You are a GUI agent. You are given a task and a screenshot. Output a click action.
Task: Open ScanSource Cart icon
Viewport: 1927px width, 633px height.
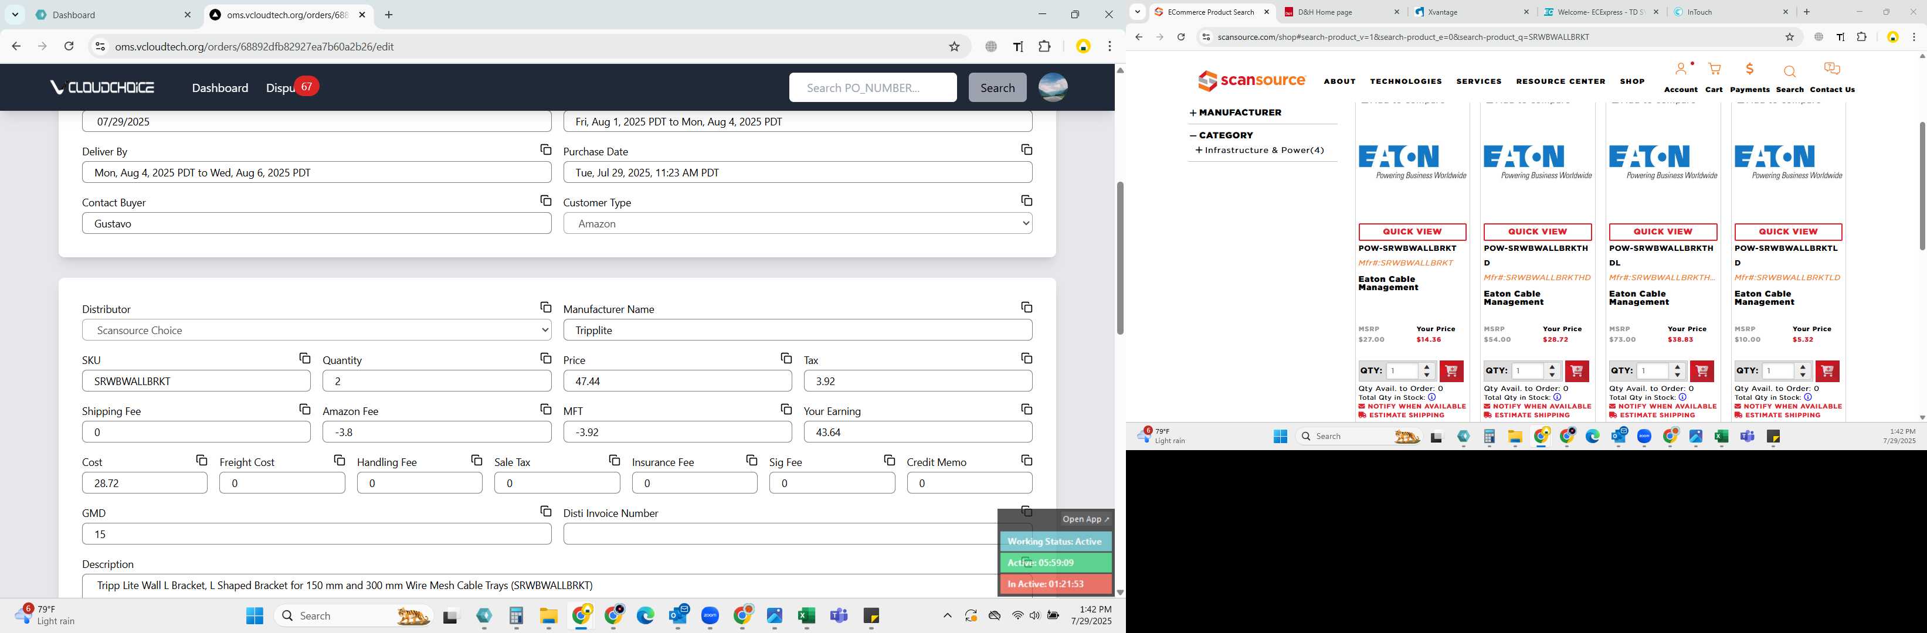[x=1714, y=70]
